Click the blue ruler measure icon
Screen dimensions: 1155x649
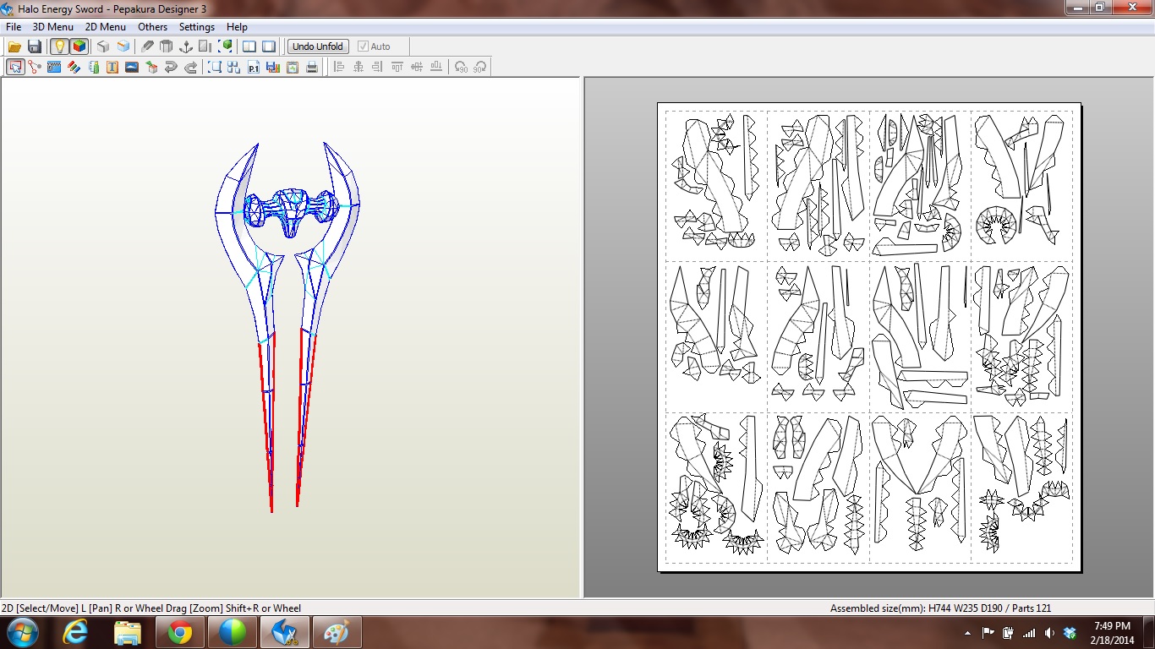(x=54, y=67)
